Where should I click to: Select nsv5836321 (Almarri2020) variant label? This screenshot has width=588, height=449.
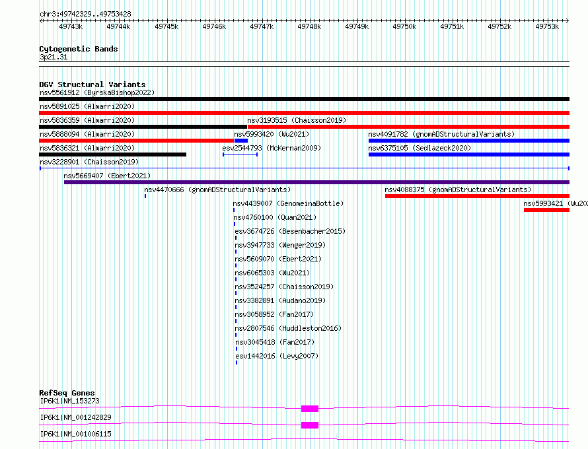tap(87, 148)
